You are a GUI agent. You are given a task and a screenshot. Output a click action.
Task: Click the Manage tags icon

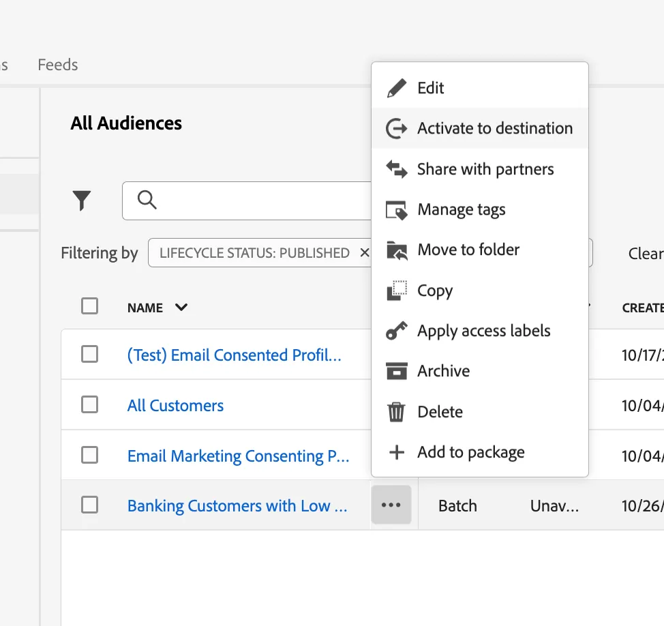click(397, 209)
